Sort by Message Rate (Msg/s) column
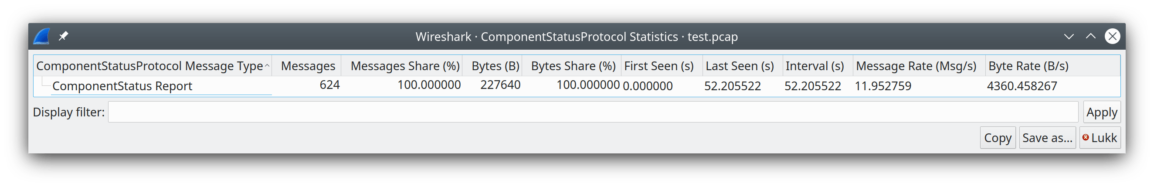Image resolution: width=1154 pixels, height=187 pixels. (x=916, y=66)
